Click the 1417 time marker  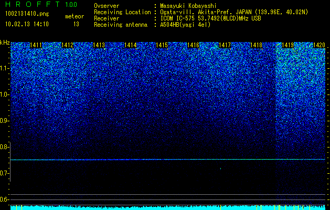click(x=225, y=45)
